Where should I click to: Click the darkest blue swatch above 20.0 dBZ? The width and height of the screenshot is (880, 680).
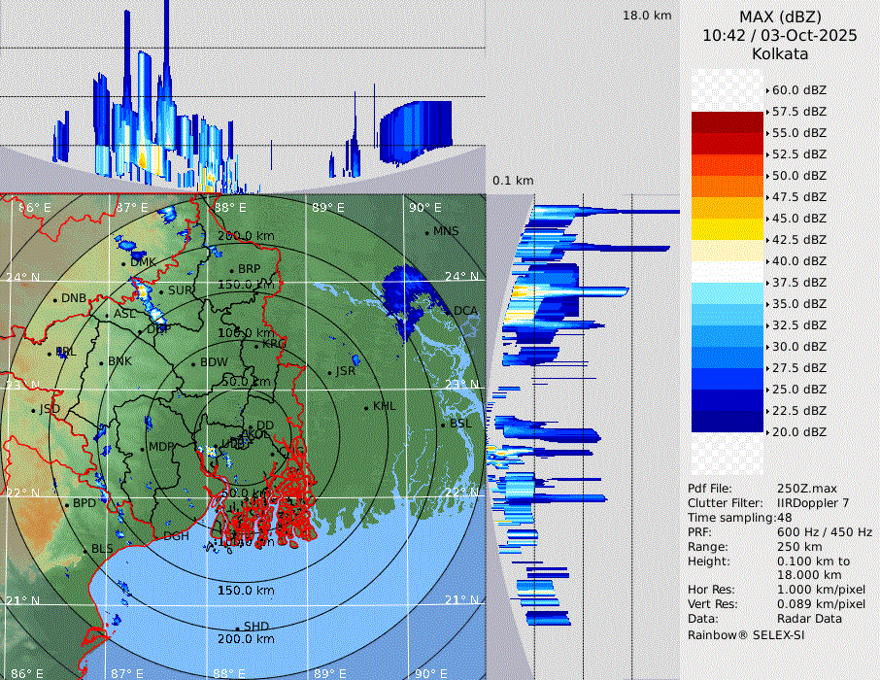(728, 422)
